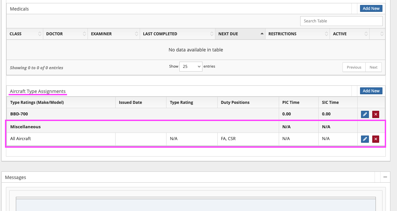Click the Messages panel title
This screenshot has height=211, width=397.
tap(16, 177)
